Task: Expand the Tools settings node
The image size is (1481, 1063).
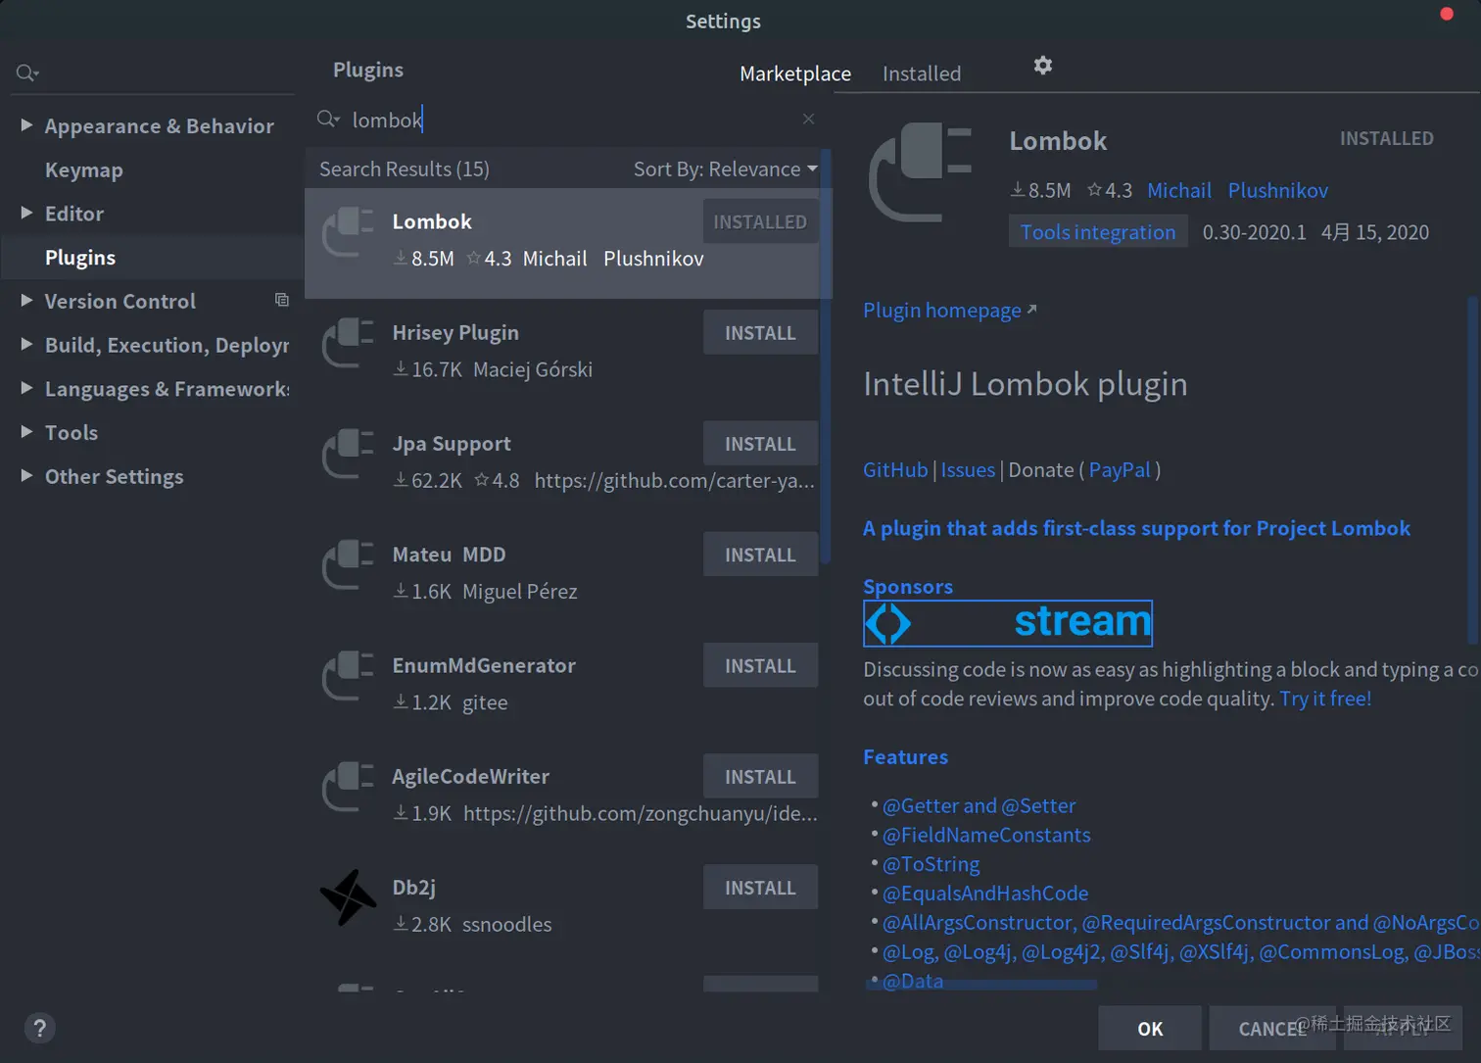Action: (x=26, y=432)
